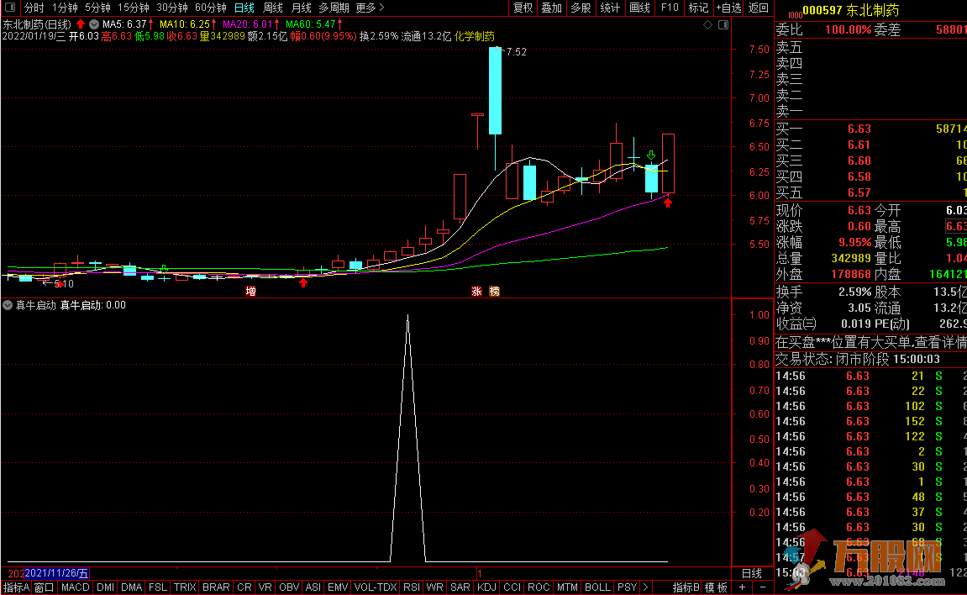Toggle the left sidebar panel icon
Viewport: 967px width, 595px height.
coord(10,8)
